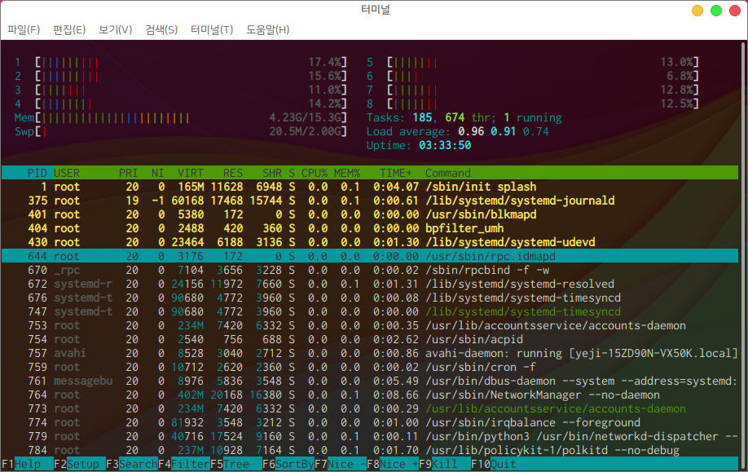Open the 터미널(T) menu
Image resolution: width=748 pixels, height=472 pixels.
(x=212, y=30)
